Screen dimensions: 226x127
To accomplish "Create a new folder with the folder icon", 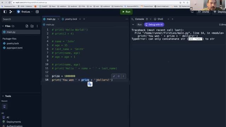I will [32, 26].
